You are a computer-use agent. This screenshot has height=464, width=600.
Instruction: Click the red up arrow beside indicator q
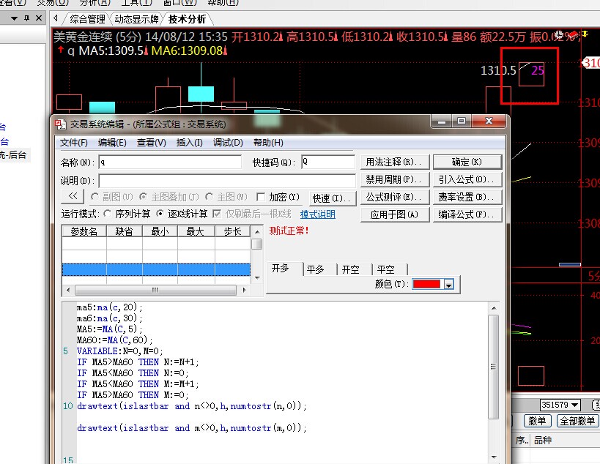[61, 50]
